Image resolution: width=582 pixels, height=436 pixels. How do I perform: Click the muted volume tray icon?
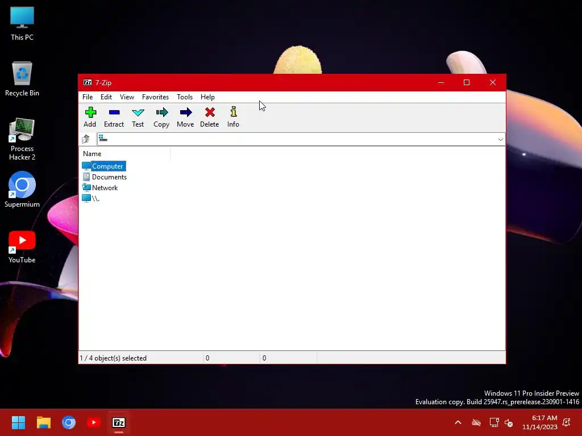509,422
